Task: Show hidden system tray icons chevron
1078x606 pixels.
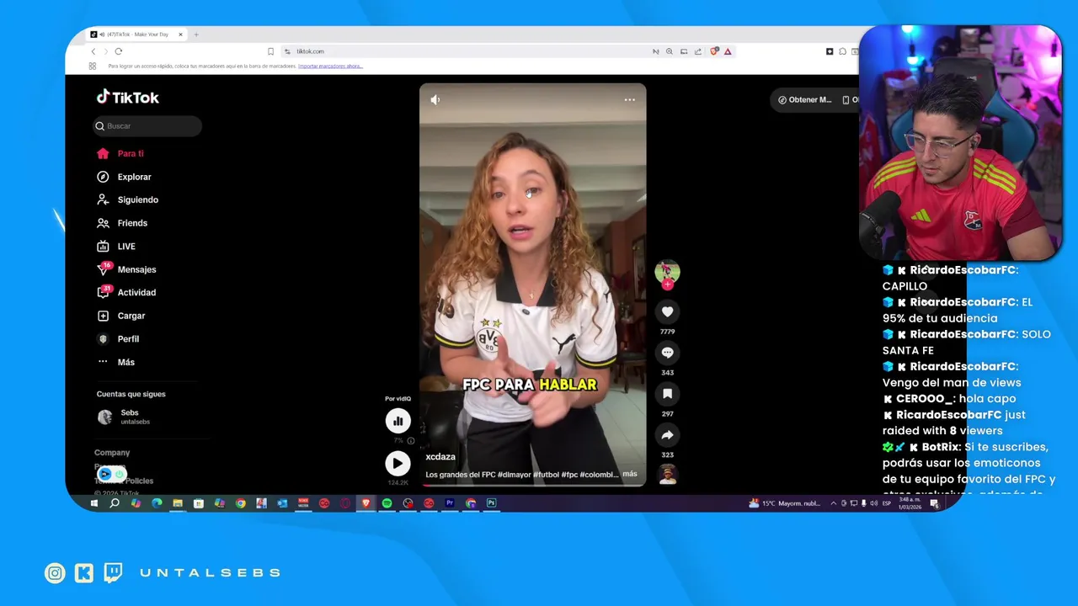Action: [834, 503]
